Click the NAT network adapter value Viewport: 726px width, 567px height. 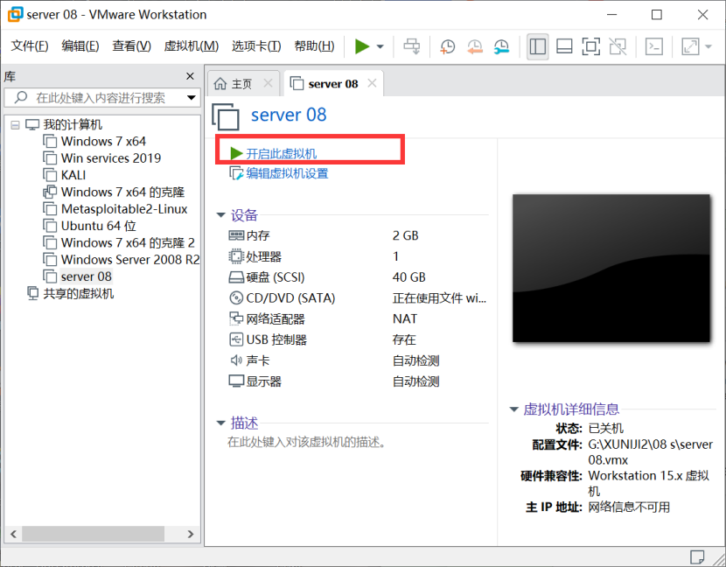coord(405,319)
